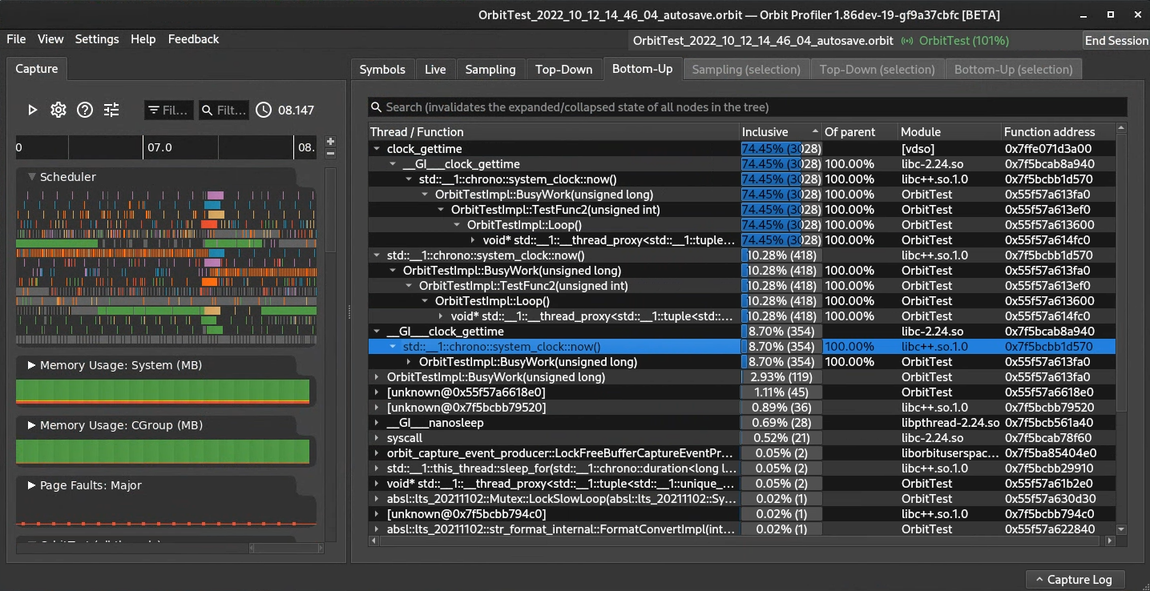
Task: Open the Capture Log
Action: (x=1075, y=580)
